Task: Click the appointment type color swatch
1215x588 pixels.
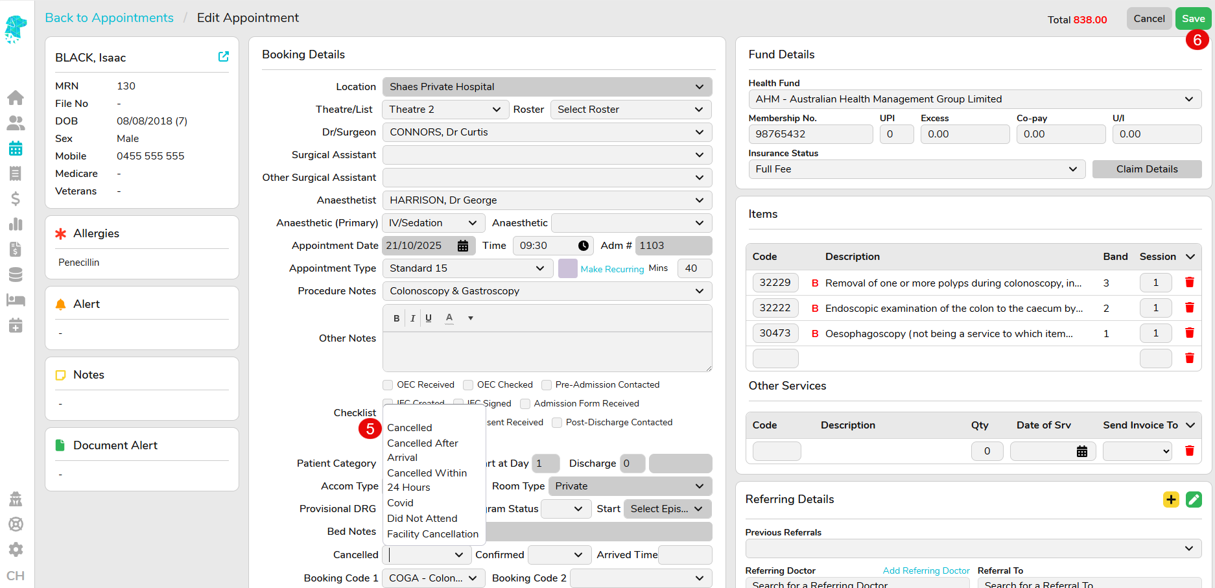Action: point(567,268)
